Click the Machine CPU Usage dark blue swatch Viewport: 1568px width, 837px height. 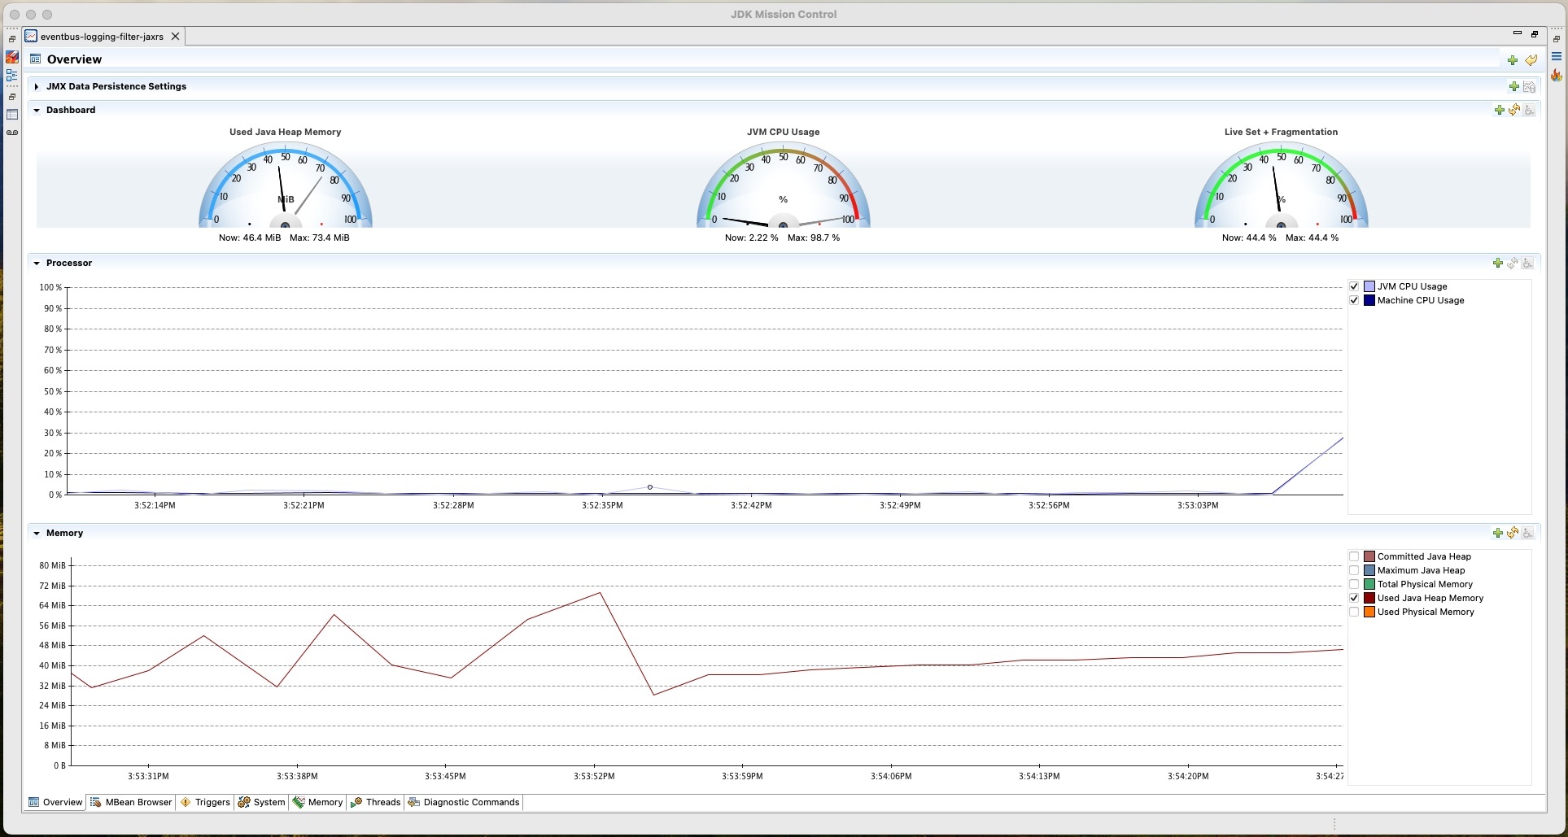(x=1369, y=300)
